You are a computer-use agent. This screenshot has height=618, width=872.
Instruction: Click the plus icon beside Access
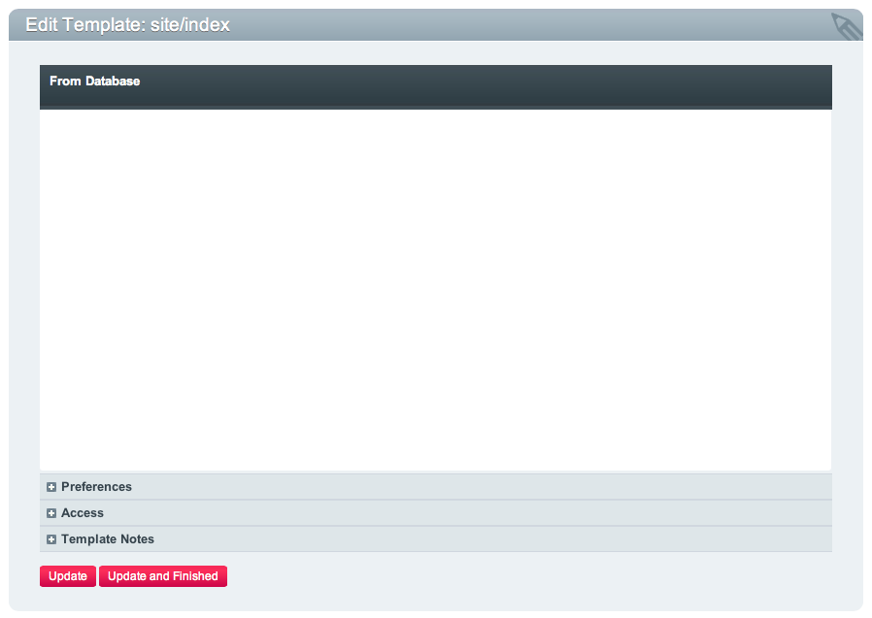coord(51,513)
